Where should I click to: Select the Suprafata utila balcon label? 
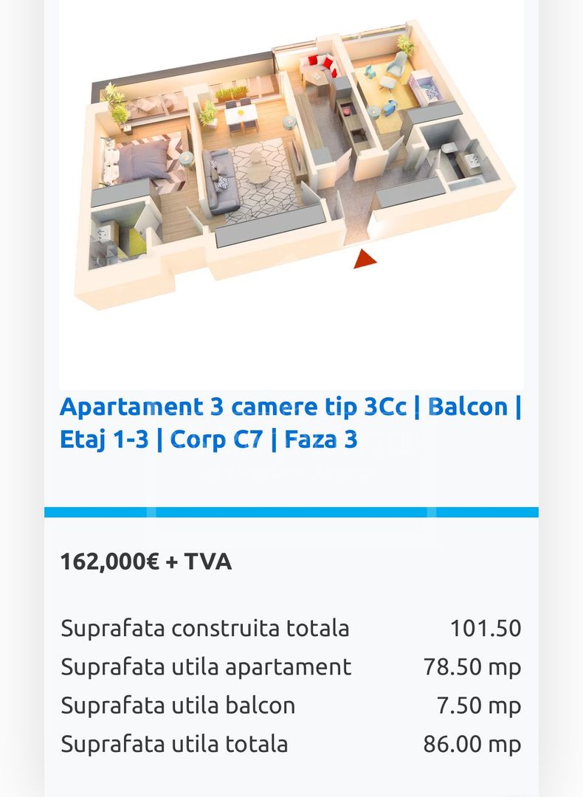[178, 705]
